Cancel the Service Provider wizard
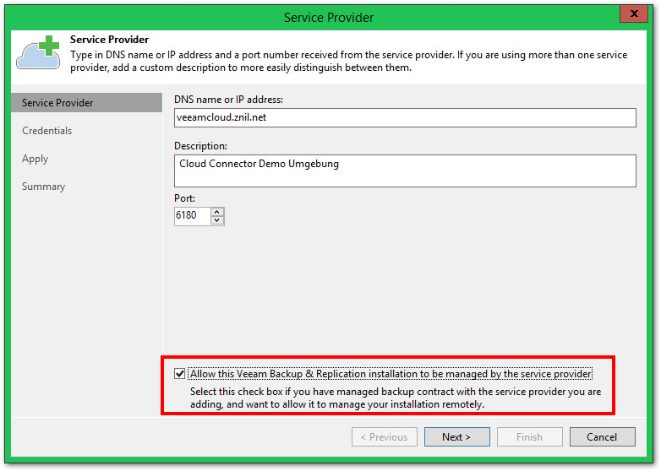661x471 pixels. [602, 437]
